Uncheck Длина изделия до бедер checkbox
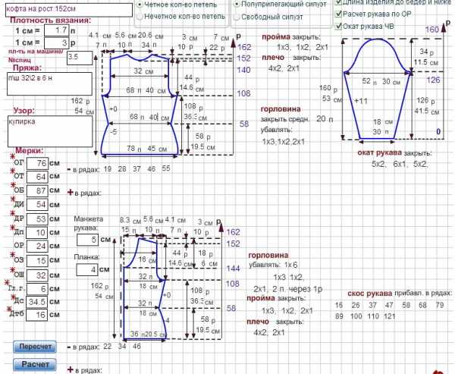Viewport: 455px width, 374px height. 338,2
